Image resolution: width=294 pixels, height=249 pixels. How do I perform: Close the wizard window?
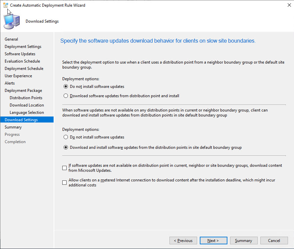287,5
